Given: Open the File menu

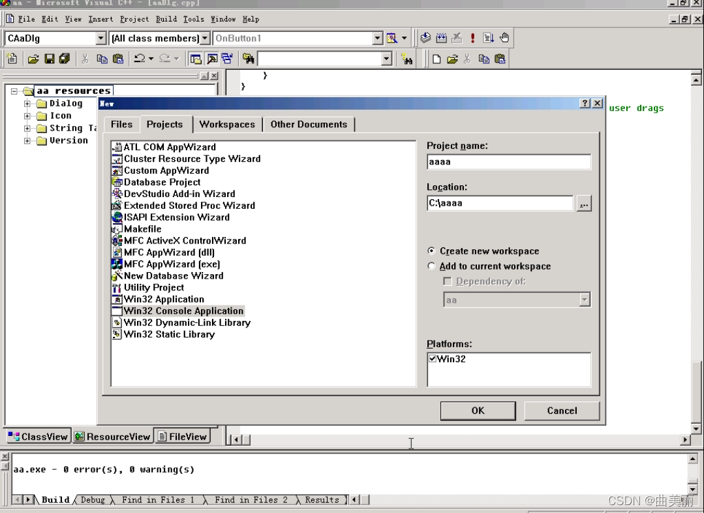Looking at the screenshot, I should point(27,19).
